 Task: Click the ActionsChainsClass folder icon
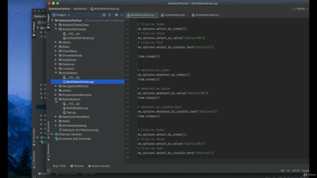pyautogui.click(x=60, y=25)
